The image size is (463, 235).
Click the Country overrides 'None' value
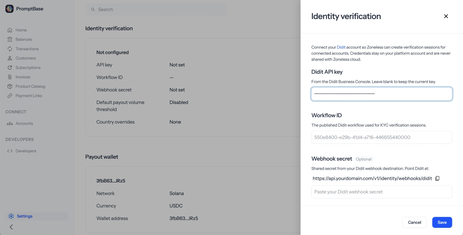pyautogui.click(x=175, y=122)
